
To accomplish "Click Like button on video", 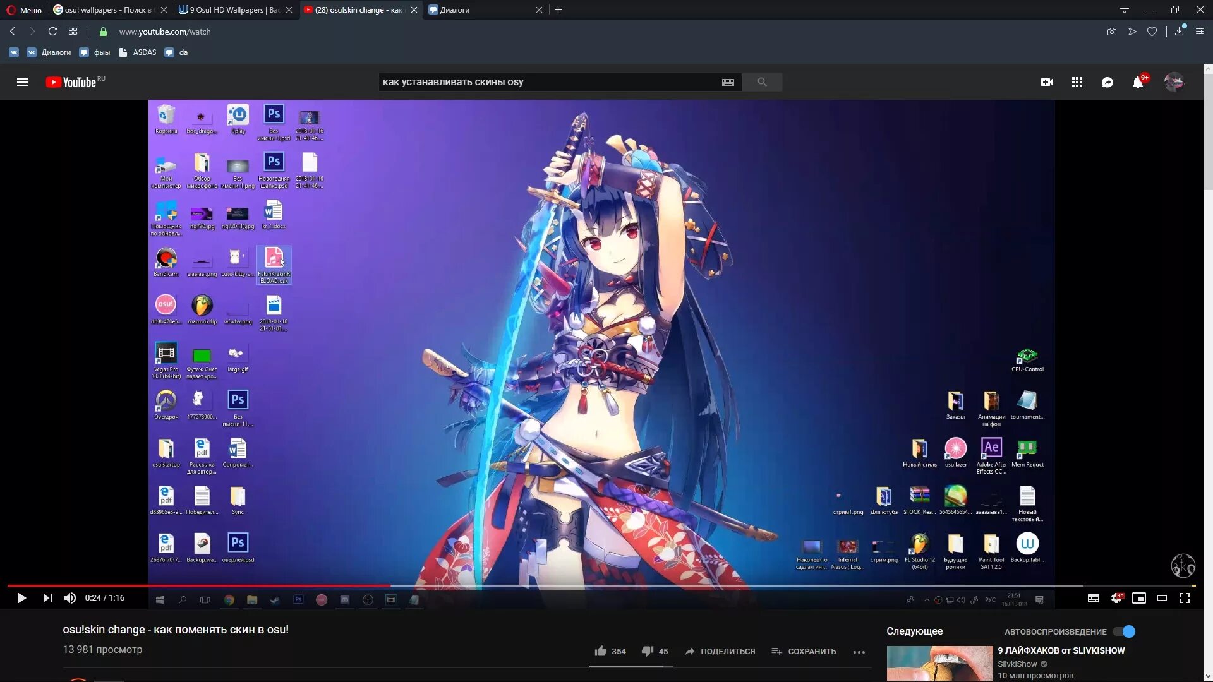I will (599, 650).
